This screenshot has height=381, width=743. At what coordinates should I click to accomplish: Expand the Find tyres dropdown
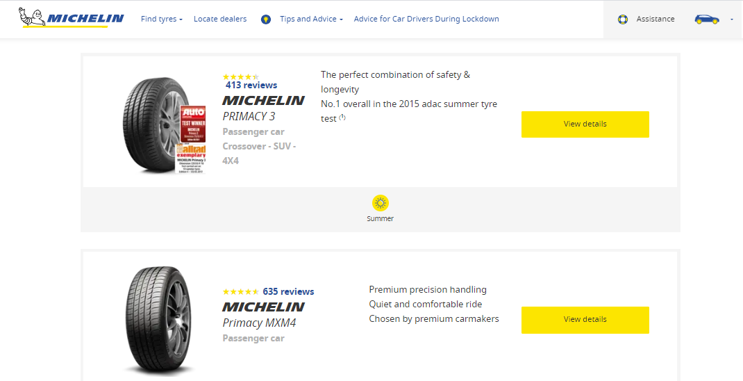[162, 19]
